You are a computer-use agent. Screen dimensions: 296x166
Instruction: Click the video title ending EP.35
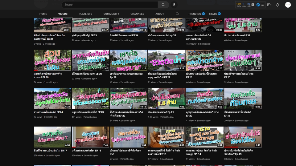[x=84, y=35]
